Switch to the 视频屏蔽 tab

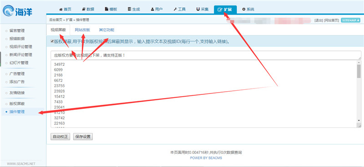pos(58,30)
